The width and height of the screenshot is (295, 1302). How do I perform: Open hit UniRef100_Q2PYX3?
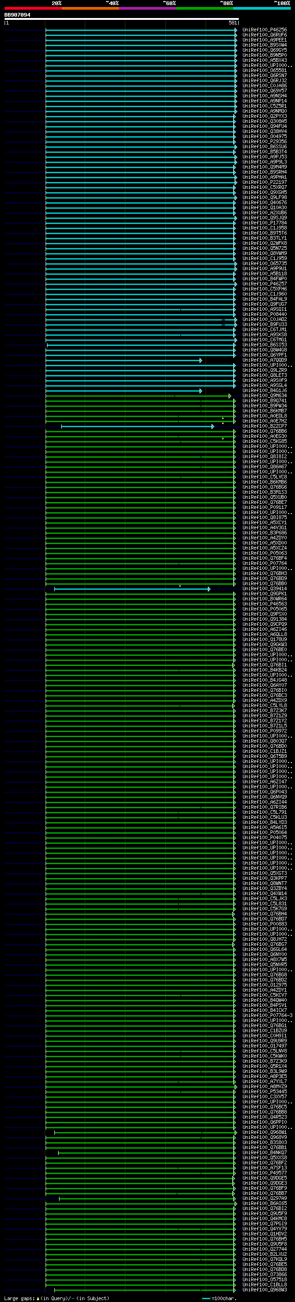pyautogui.click(x=265, y=117)
